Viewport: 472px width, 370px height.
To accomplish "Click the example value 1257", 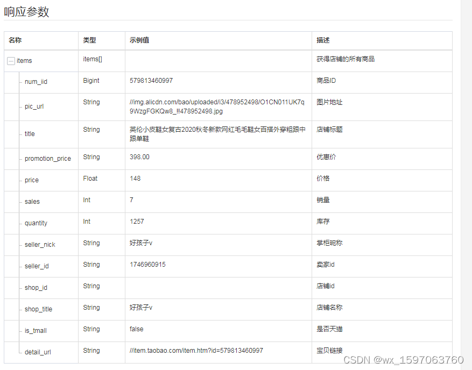I will tap(137, 222).
